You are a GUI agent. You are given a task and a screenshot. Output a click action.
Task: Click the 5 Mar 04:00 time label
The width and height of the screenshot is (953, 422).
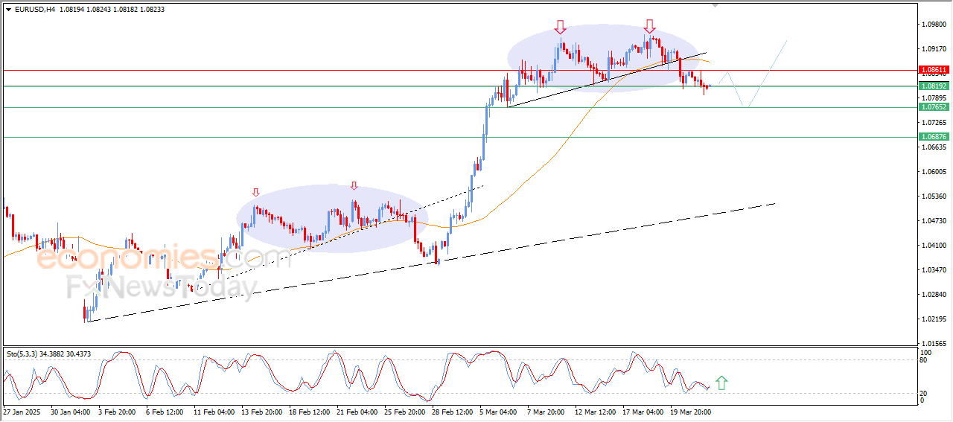499,411
